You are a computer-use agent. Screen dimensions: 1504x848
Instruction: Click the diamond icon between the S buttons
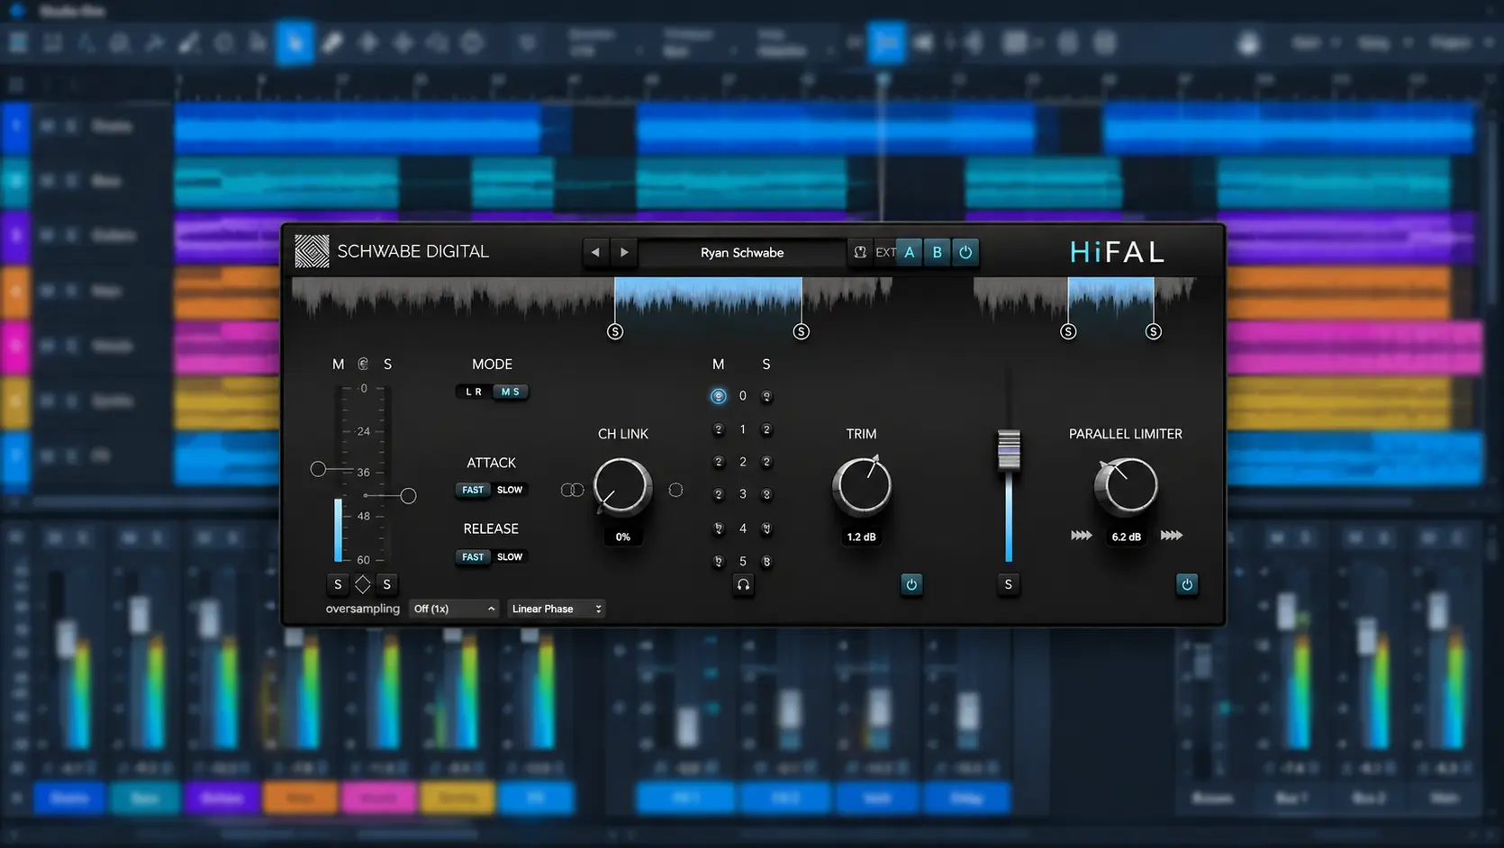click(362, 584)
